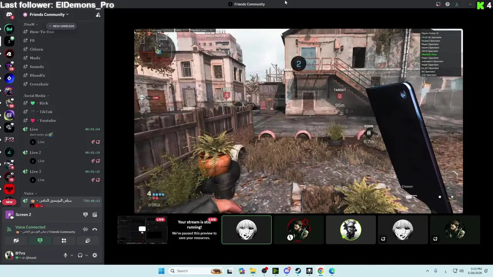493x277 pixels.
Task: Invite people with the add-members icon
Action: [x=98, y=15]
